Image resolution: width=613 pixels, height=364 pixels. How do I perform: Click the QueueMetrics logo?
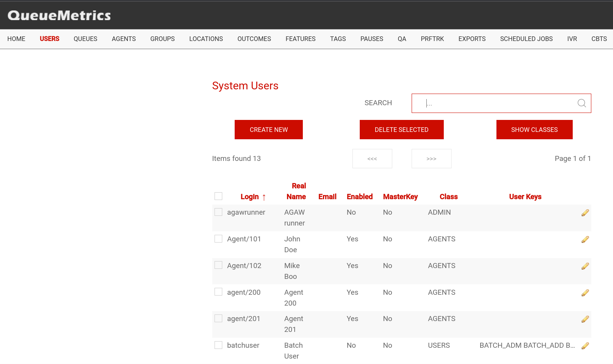[59, 15]
